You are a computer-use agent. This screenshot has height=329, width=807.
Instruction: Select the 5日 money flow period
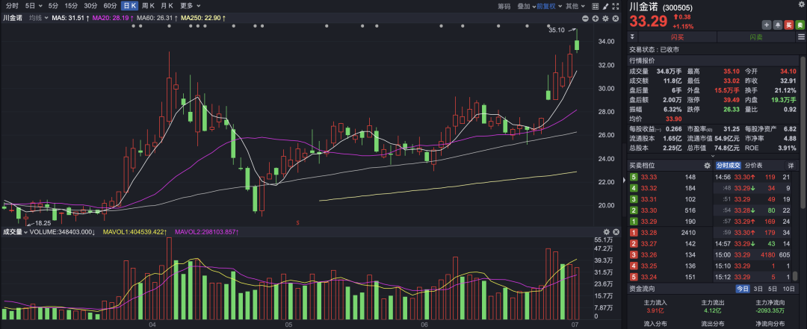[x=773, y=289]
